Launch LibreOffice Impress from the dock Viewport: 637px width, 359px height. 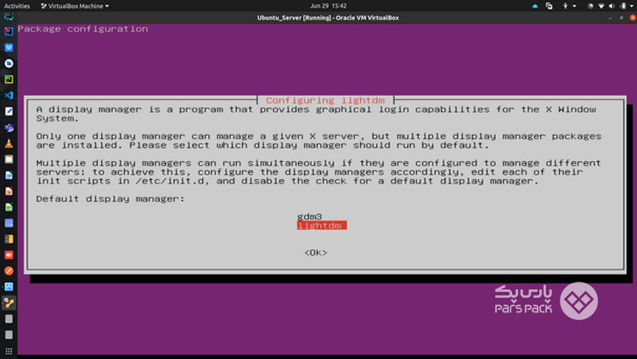[8, 191]
